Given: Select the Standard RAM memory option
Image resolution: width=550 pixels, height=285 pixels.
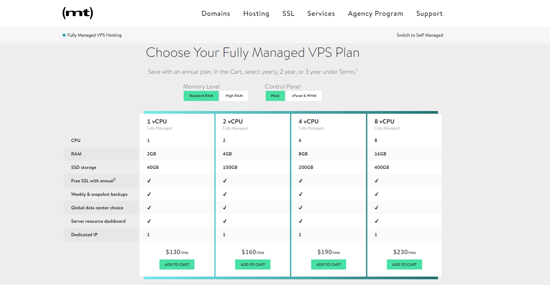Looking at the screenshot, I should pos(201,96).
